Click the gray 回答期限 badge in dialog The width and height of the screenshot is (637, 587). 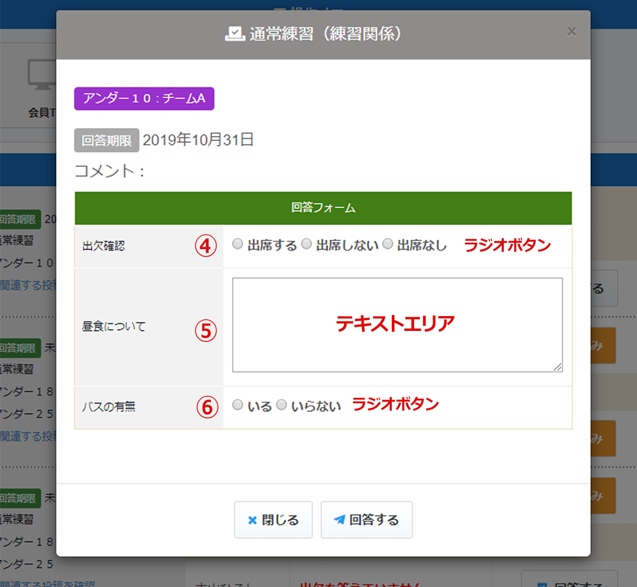point(107,140)
